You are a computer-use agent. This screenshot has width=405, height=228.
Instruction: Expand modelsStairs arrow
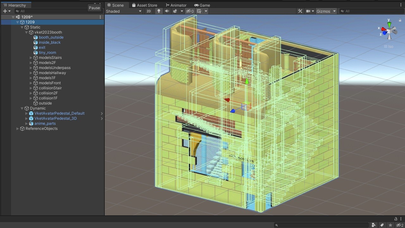coord(31,58)
